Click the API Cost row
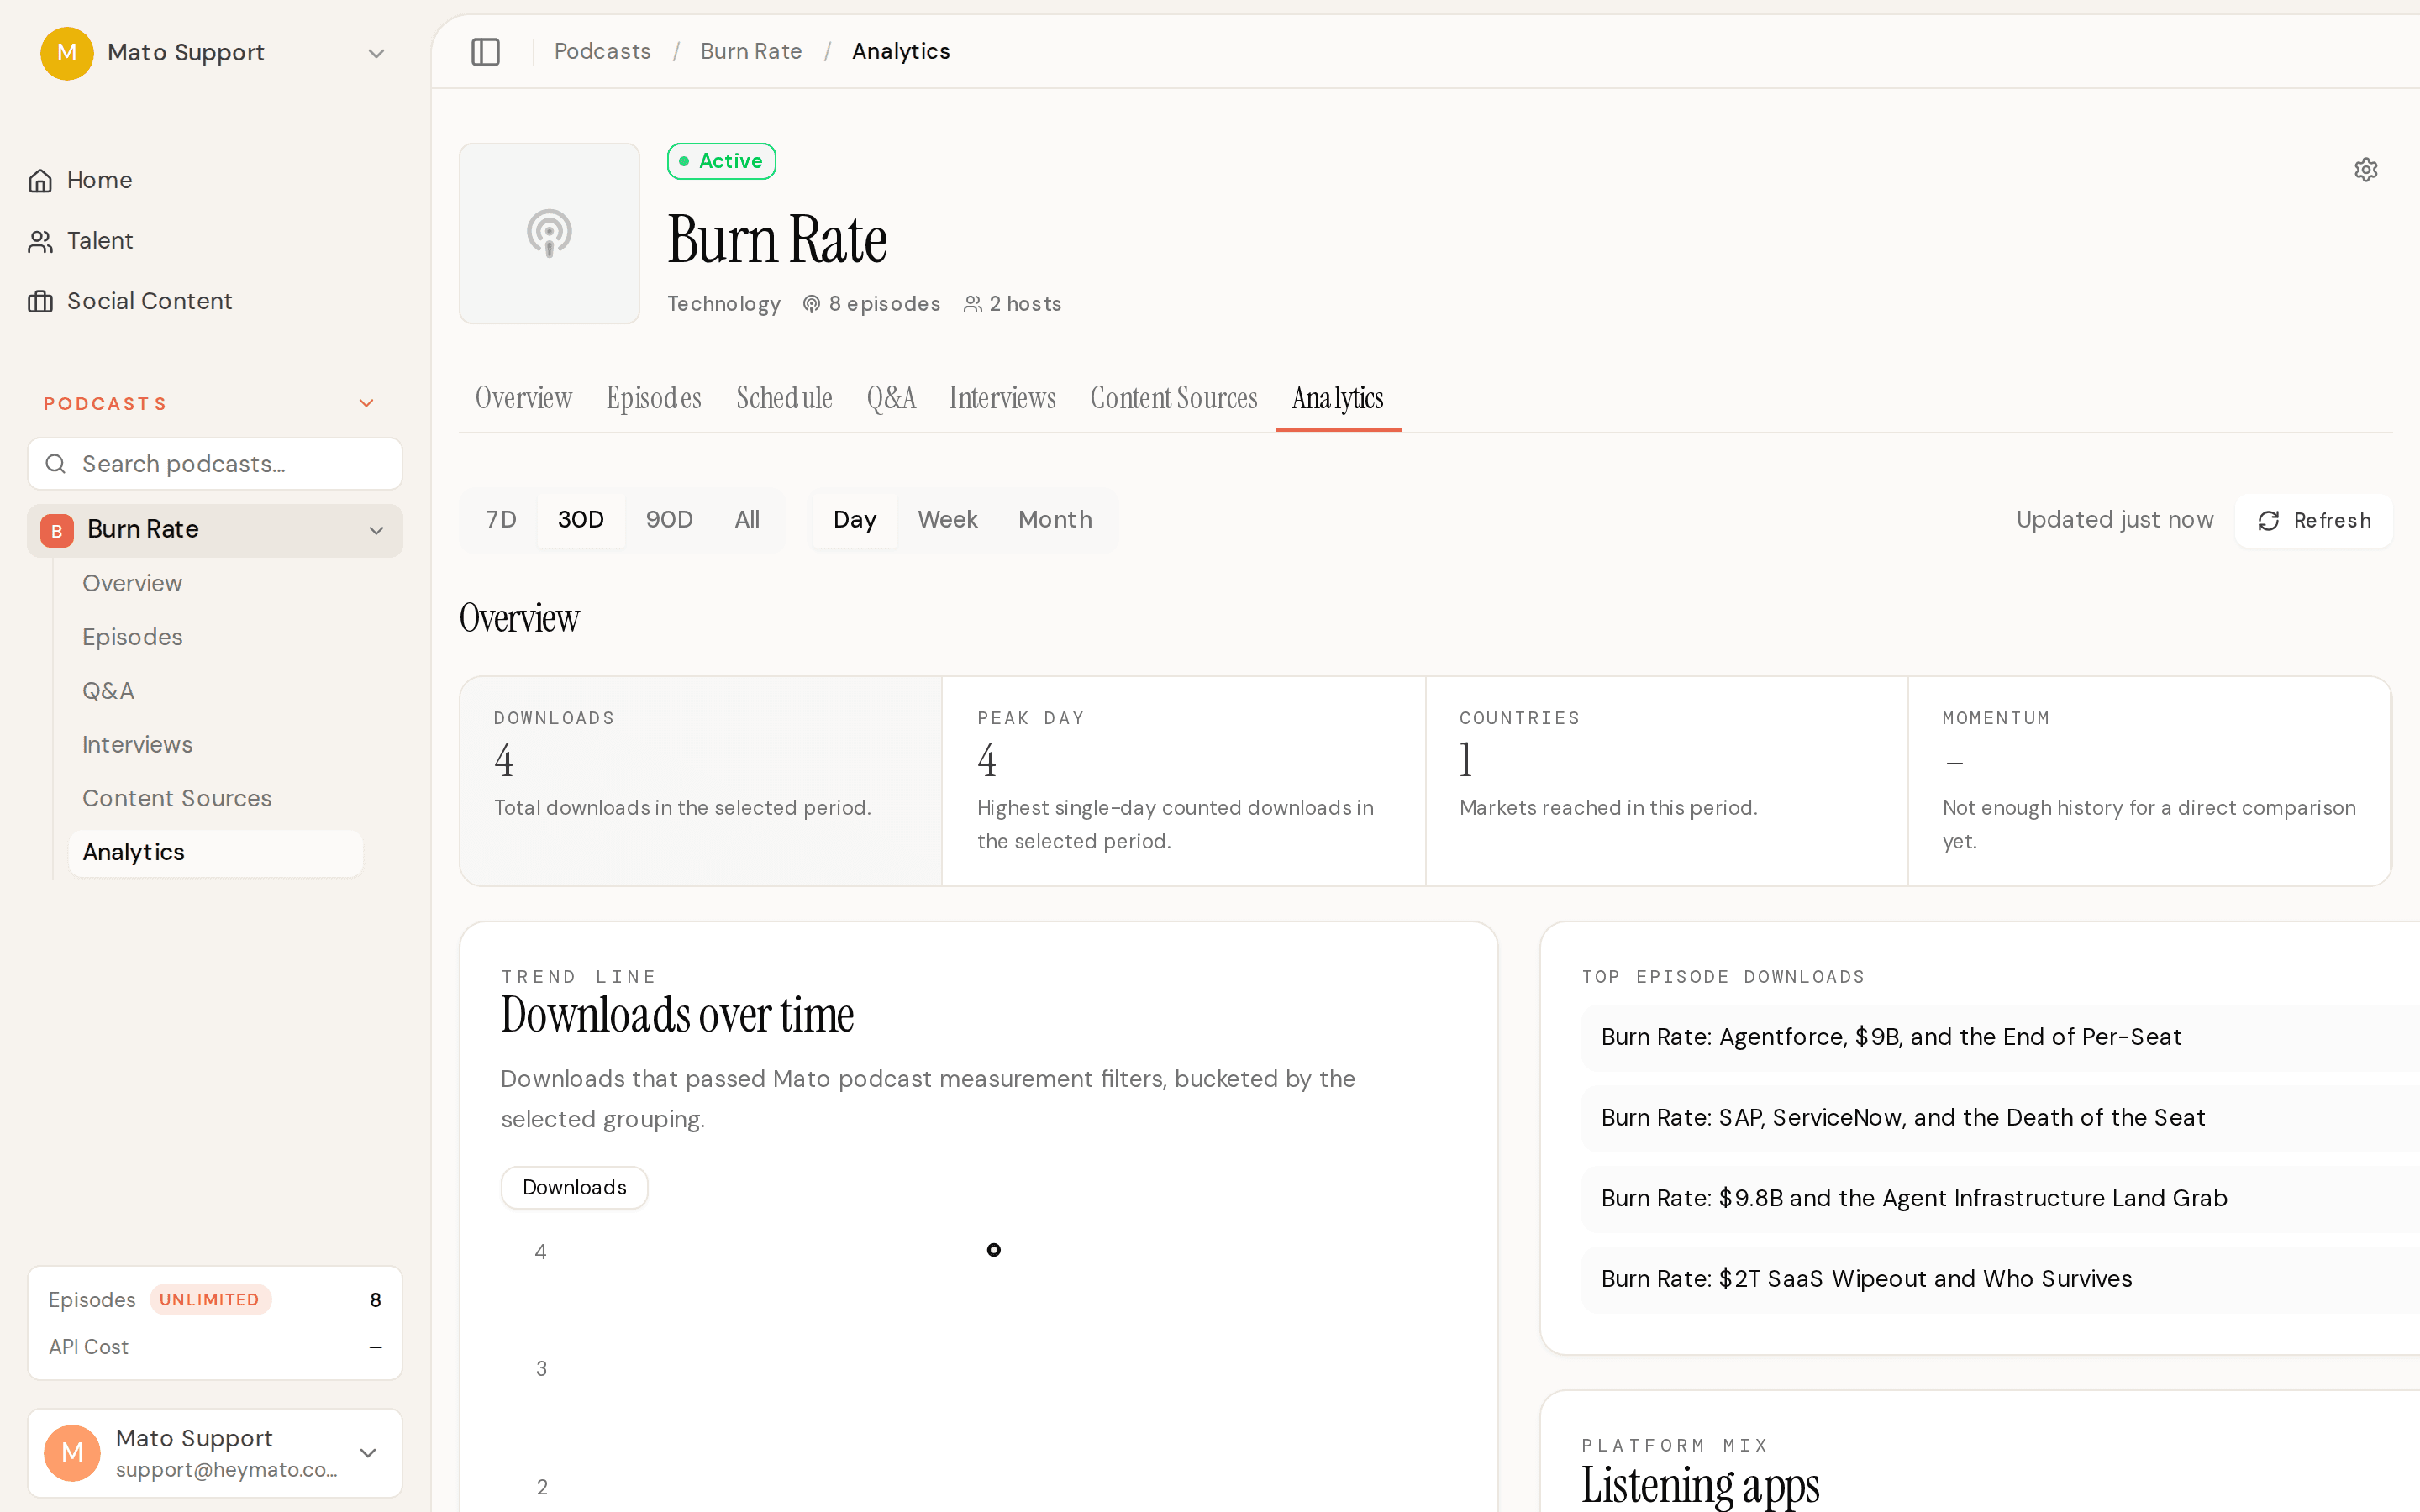The width and height of the screenshot is (2420, 1512). pos(215,1347)
